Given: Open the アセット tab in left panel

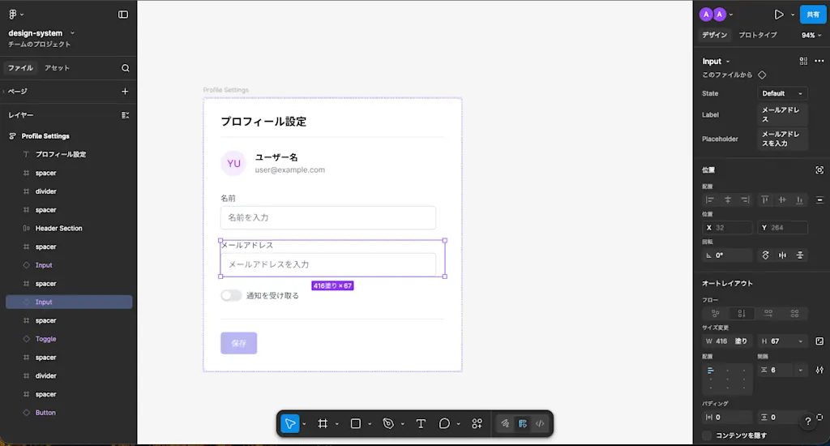Looking at the screenshot, I should click(58, 68).
